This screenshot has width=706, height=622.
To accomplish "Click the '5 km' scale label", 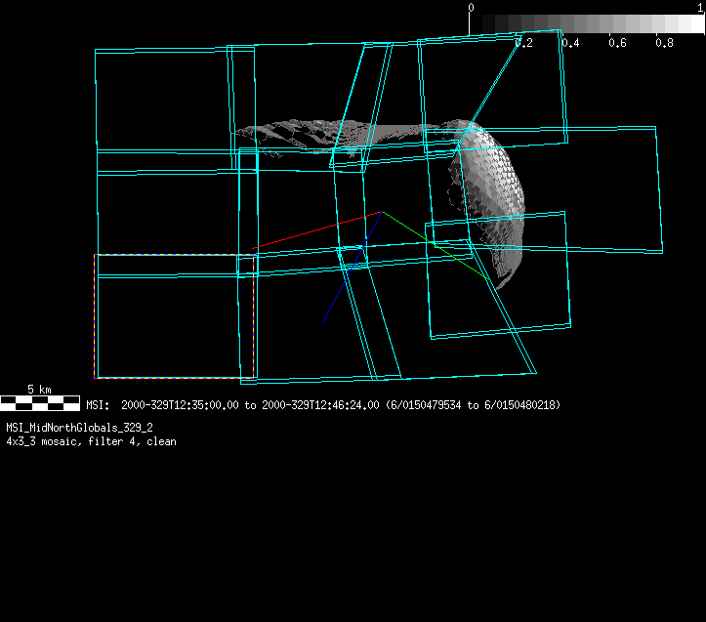I will [39, 389].
